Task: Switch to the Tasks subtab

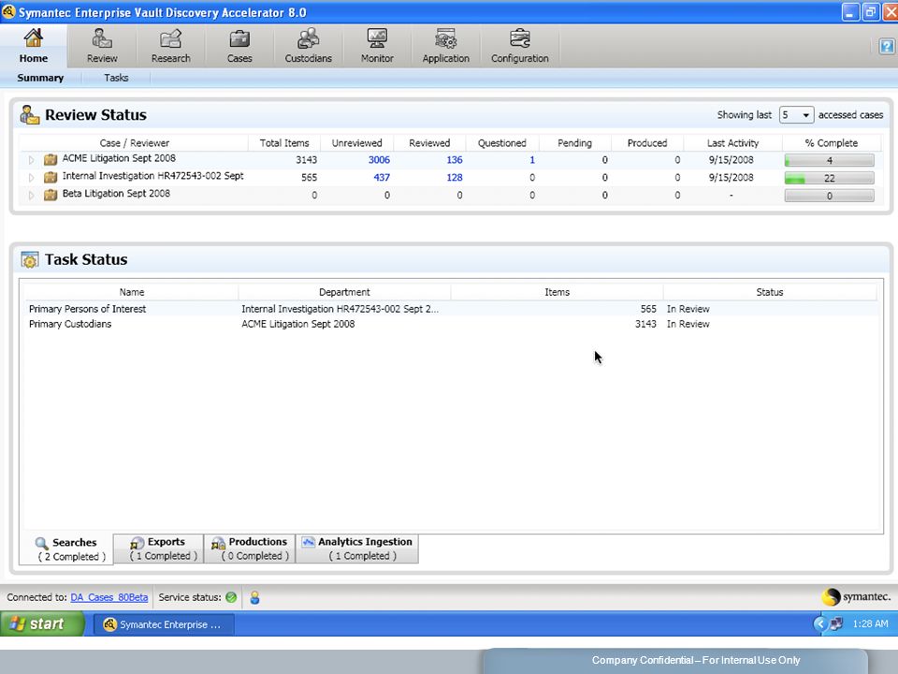Action: point(116,78)
